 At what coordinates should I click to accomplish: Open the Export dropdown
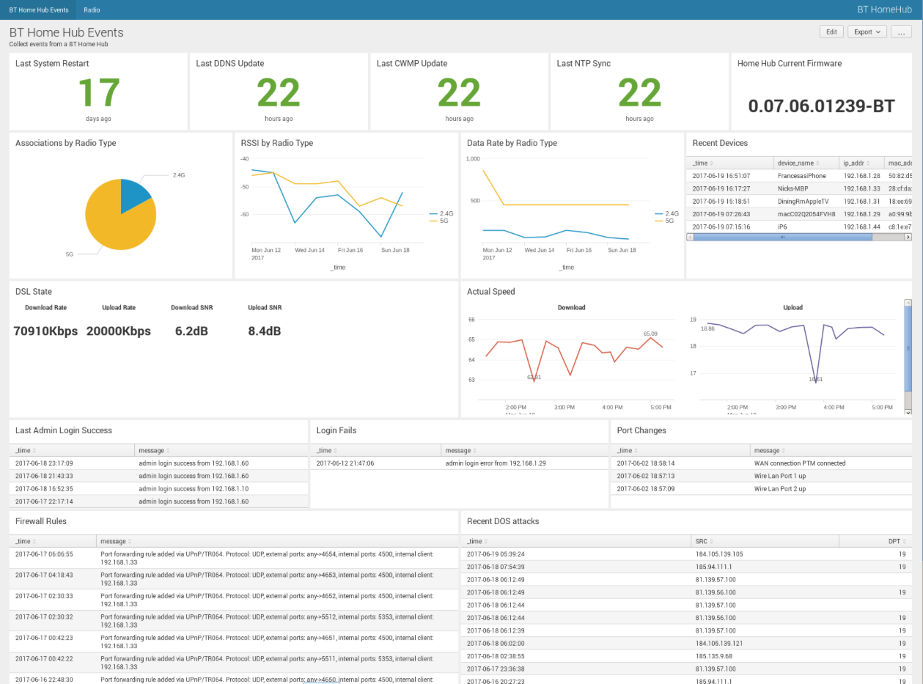(867, 32)
